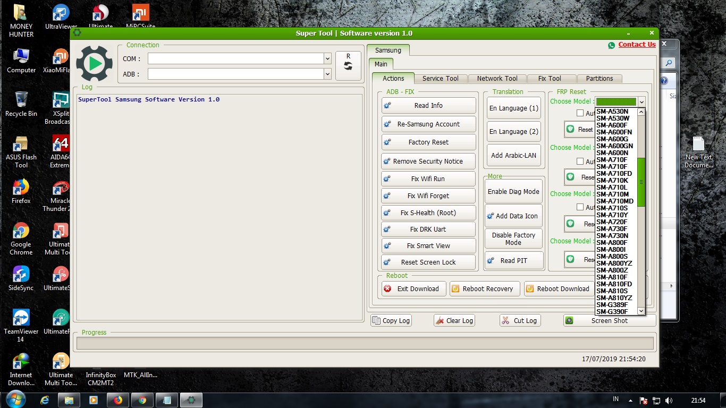Click Internet Explorer in the taskbar

(x=45, y=400)
